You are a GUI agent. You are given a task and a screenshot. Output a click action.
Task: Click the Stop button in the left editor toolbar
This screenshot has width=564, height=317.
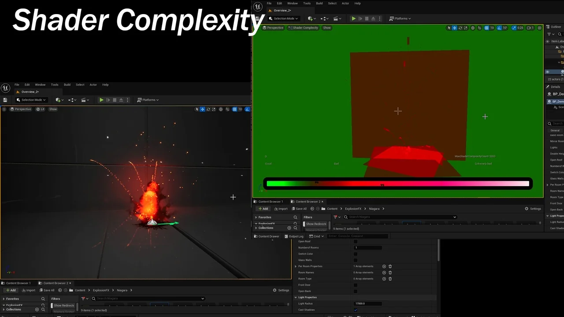(115, 100)
